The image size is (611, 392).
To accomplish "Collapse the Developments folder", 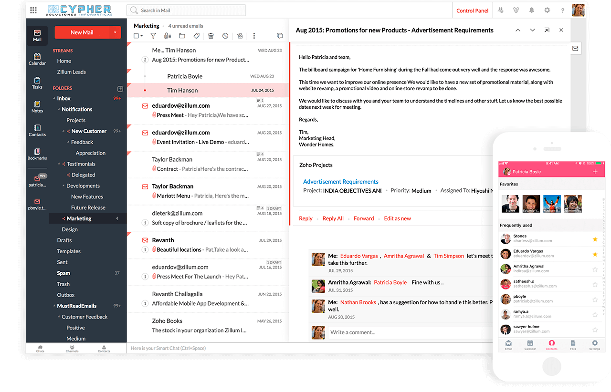I will tap(63, 186).
